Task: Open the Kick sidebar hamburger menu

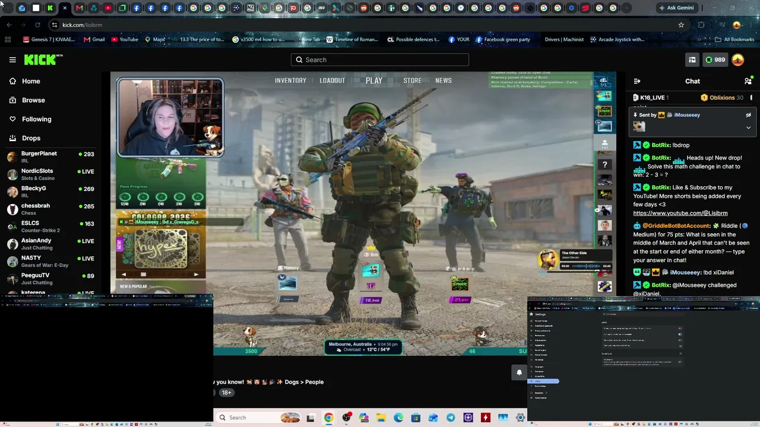Action: (x=12, y=60)
